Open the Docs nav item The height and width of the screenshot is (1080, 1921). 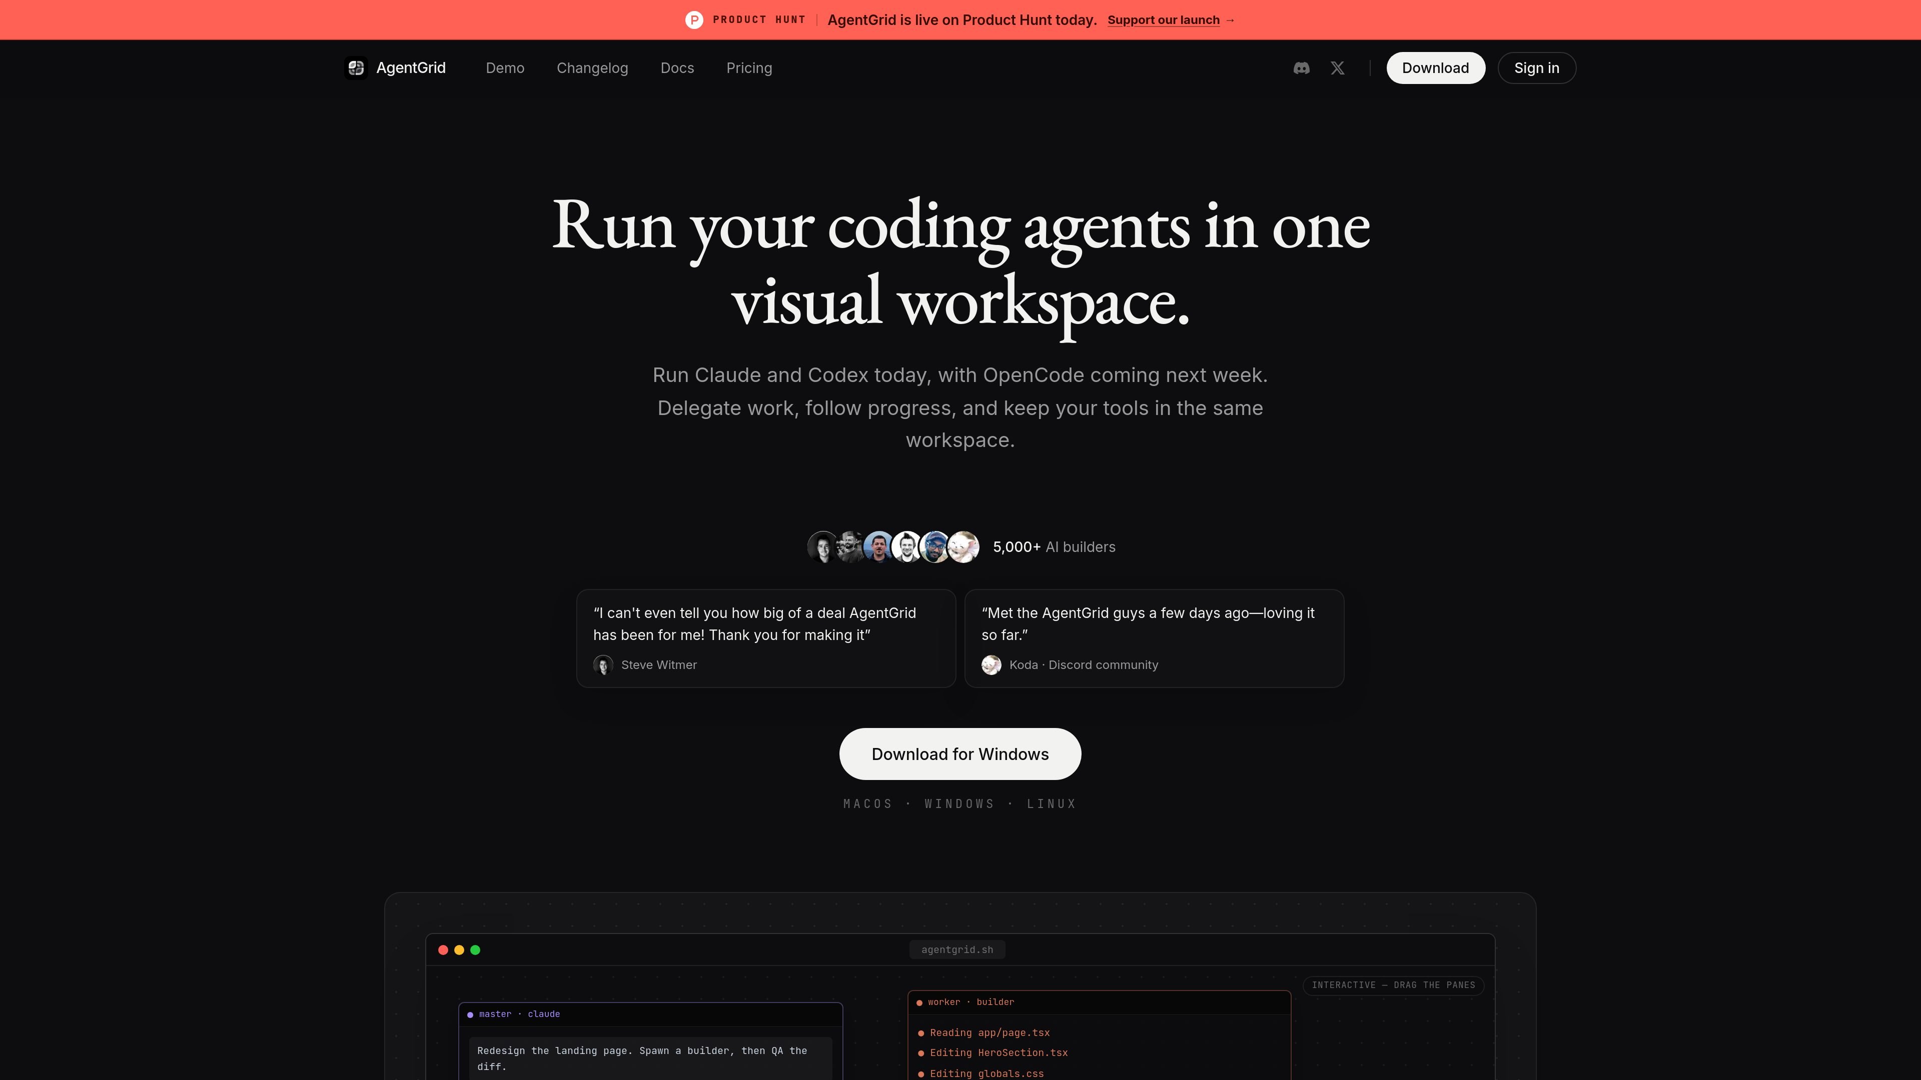(x=677, y=68)
